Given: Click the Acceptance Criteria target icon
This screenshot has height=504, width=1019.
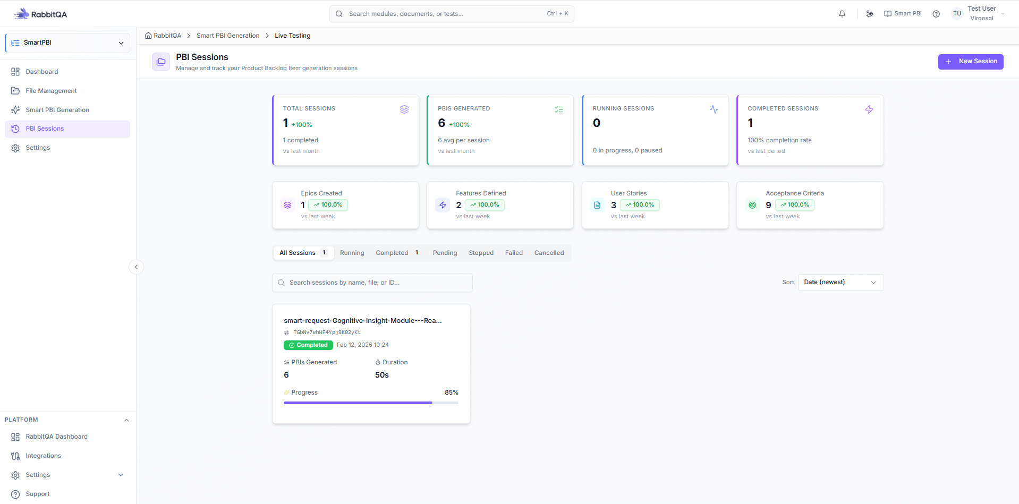Looking at the screenshot, I should [752, 205].
